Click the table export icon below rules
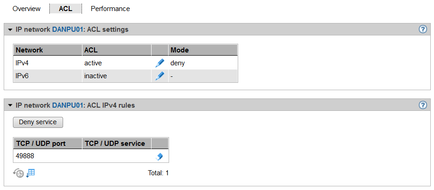Image resolution: width=434 pixels, height=190 pixels. [x=31, y=173]
